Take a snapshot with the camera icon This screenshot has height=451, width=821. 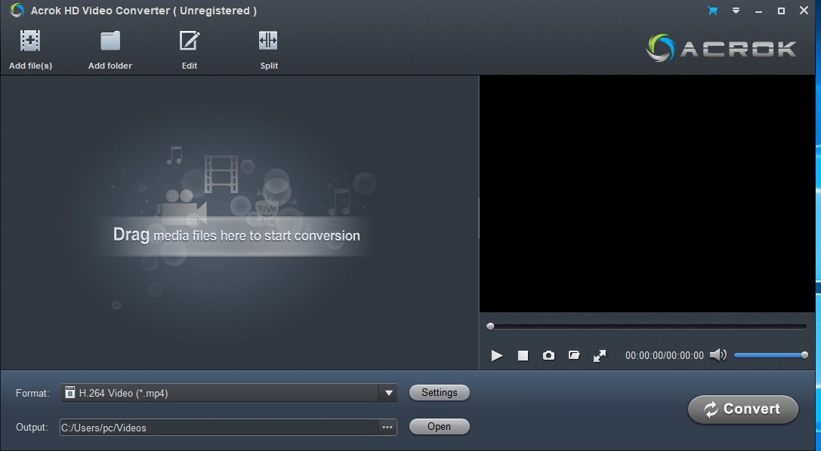pyautogui.click(x=548, y=355)
